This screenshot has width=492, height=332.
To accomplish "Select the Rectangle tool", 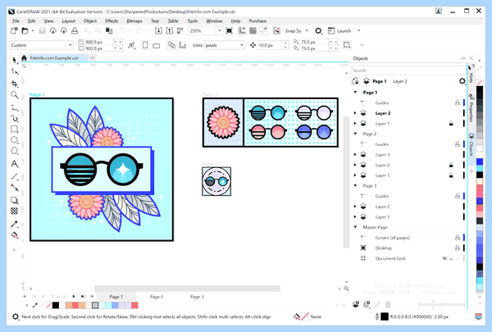I will pyautogui.click(x=14, y=129).
